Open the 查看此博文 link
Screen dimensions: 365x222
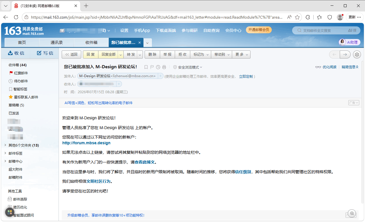(x=145, y=162)
